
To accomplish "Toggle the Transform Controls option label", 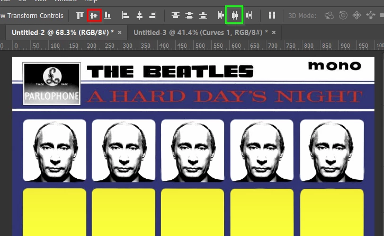I will pos(32,16).
